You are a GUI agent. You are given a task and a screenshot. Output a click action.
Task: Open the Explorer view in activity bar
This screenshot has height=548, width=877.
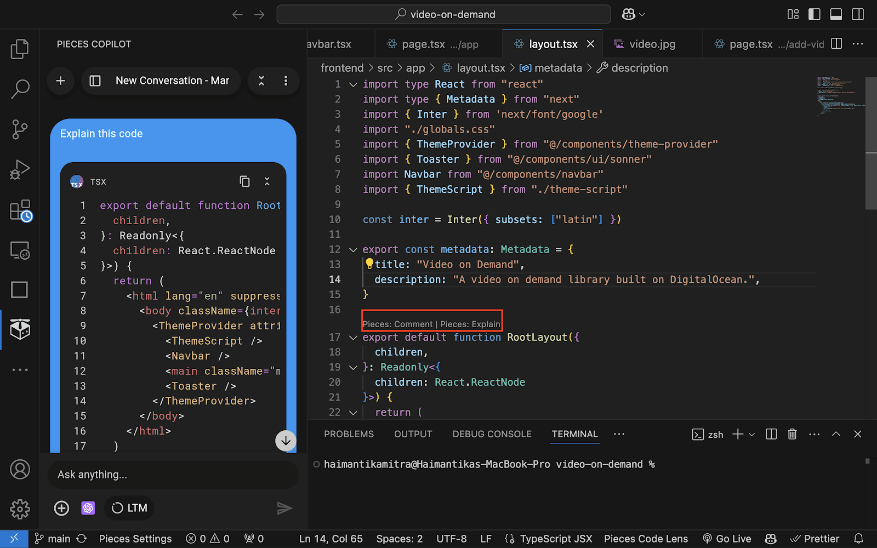(x=20, y=49)
